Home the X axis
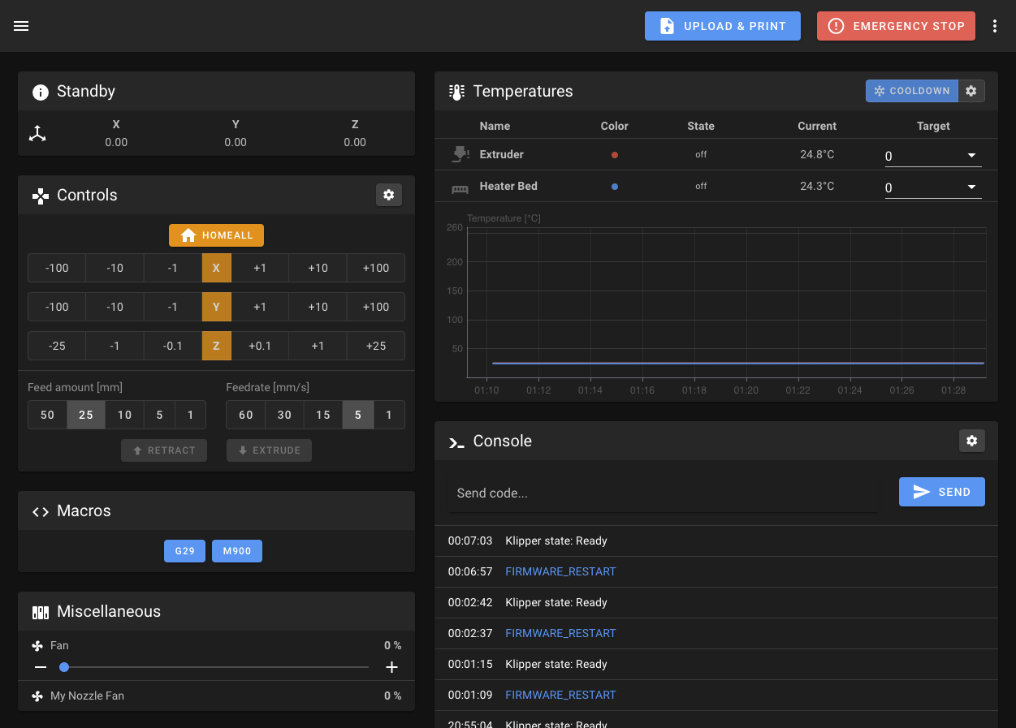Viewport: 1016px width, 728px height. point(216,268)
